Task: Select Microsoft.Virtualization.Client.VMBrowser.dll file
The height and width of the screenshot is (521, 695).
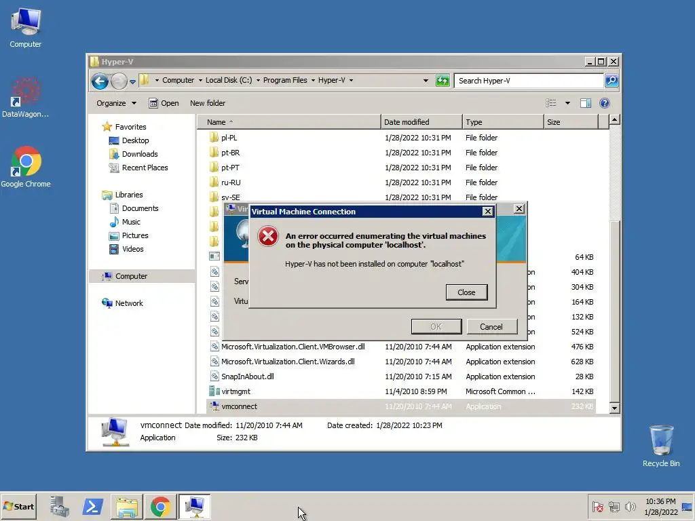Action: (401, 347)
